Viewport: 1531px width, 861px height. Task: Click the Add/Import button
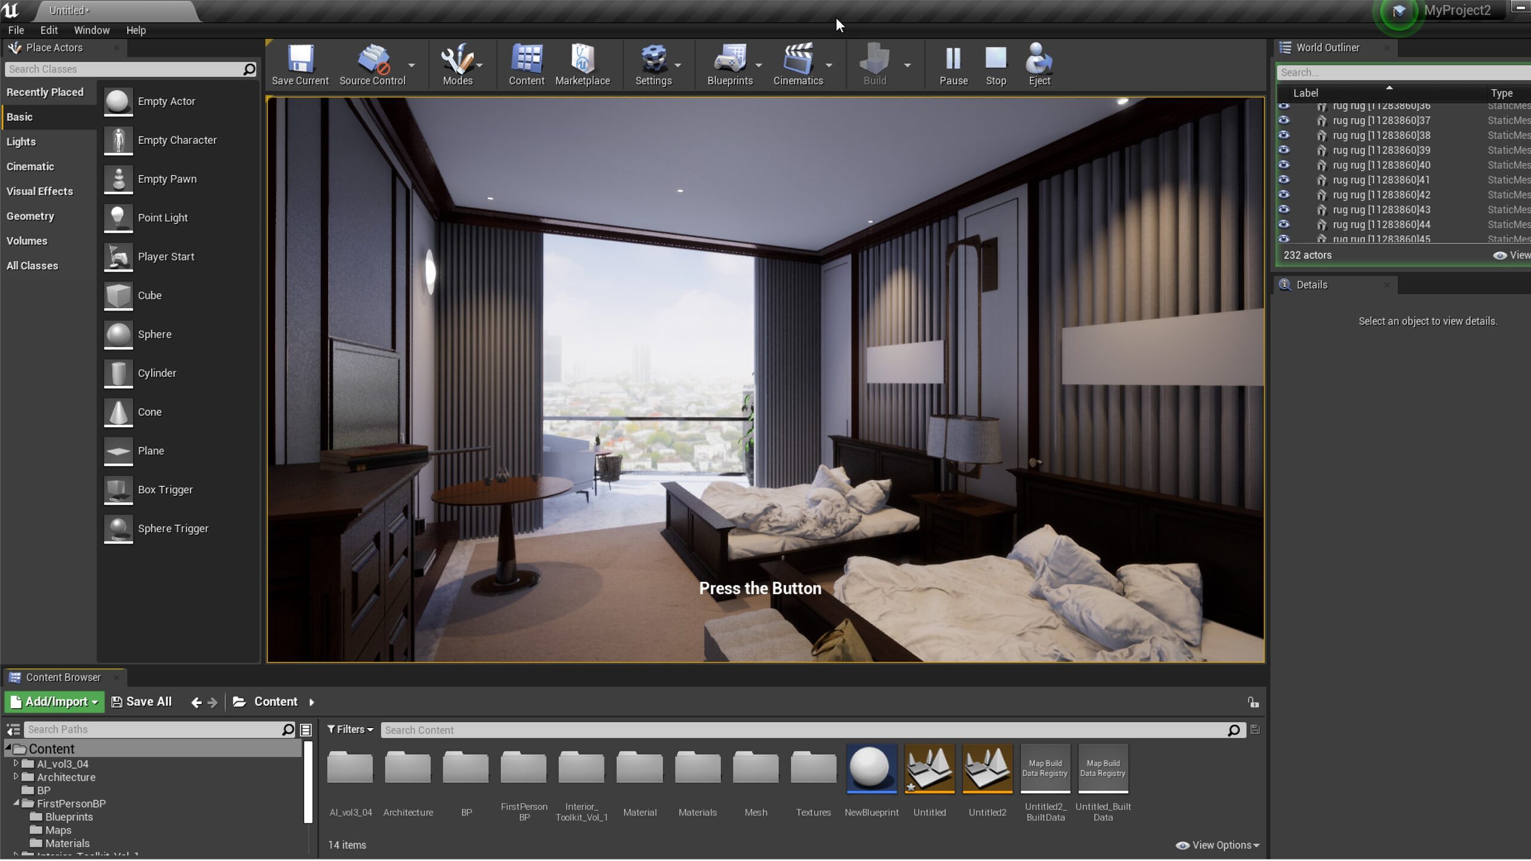point(54,702)
